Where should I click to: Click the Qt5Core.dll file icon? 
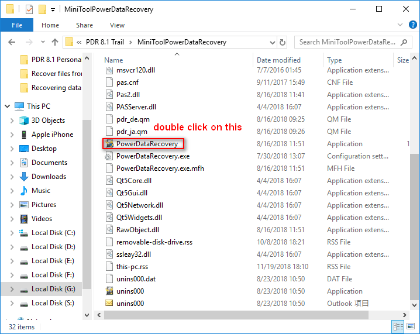coord(109,181)
